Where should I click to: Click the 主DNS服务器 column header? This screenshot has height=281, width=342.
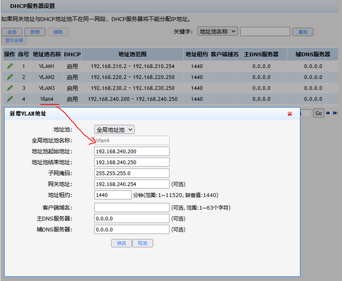coord(261,54)
